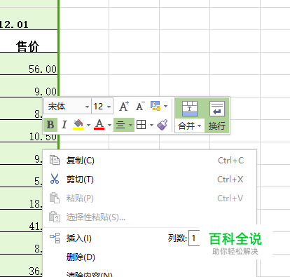Viewport: 290px width, 277px height.
Task: Click the center alignment icon
Action: [120, 125]
